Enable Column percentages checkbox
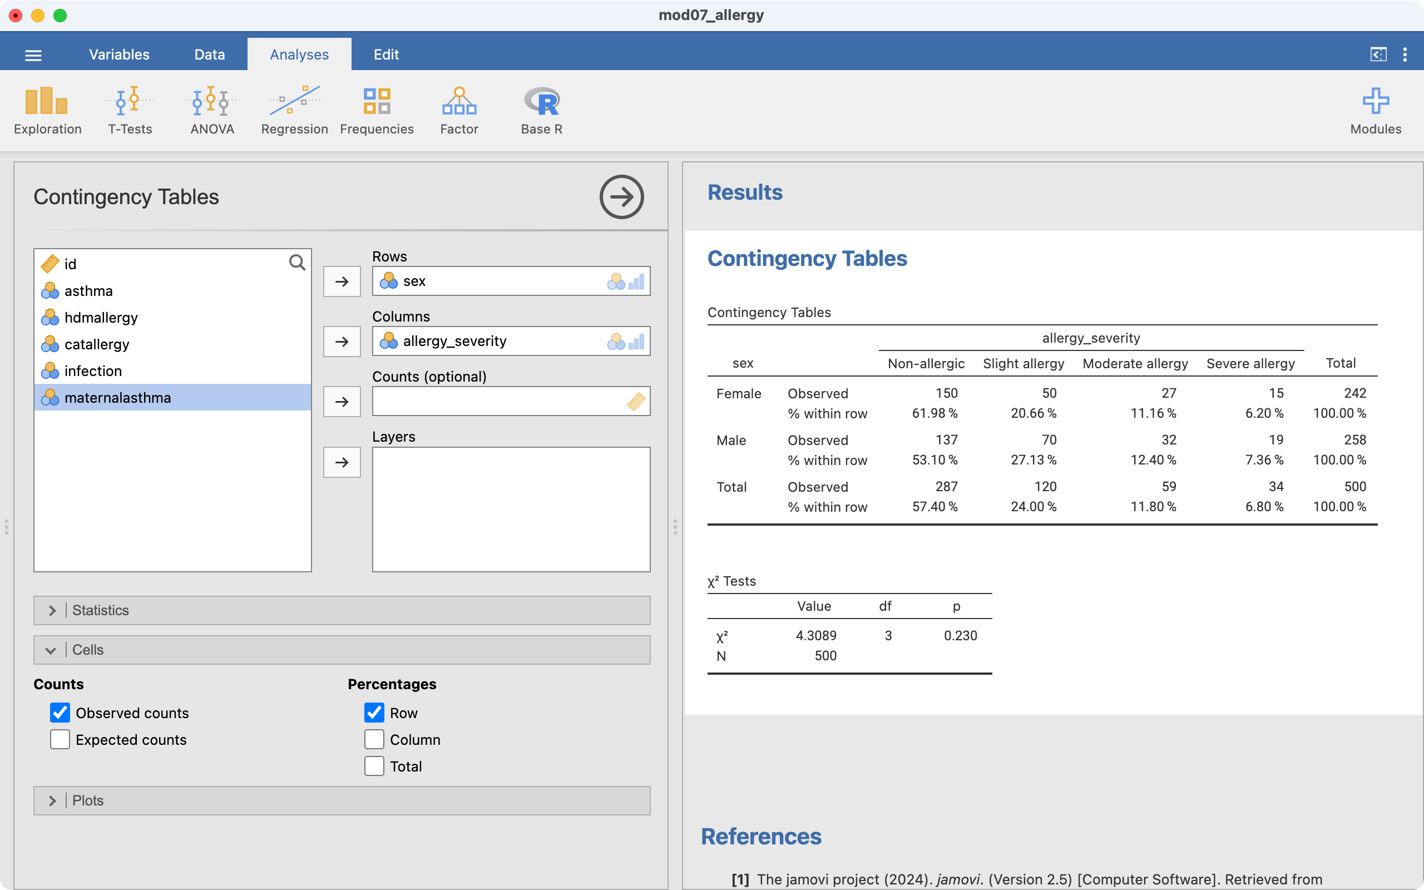This screenshot has height=890, width=1424. [374, 739]
